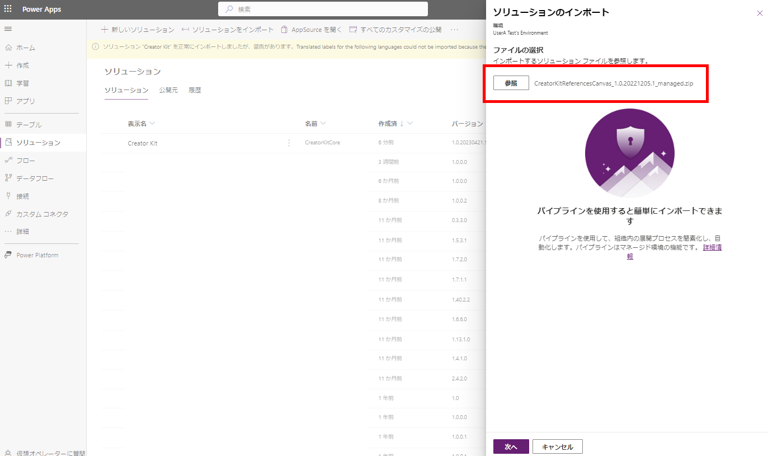The width and height of the screenshot is (768, 456).
Task: Switch to the 履歴 tab
Action: tap(195, 90)
